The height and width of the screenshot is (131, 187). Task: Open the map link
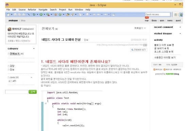click(147, 20)
